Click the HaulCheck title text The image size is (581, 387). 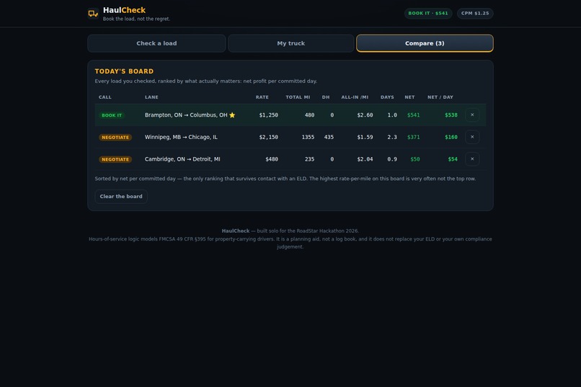pyautogui.click(x=124, y=10)
